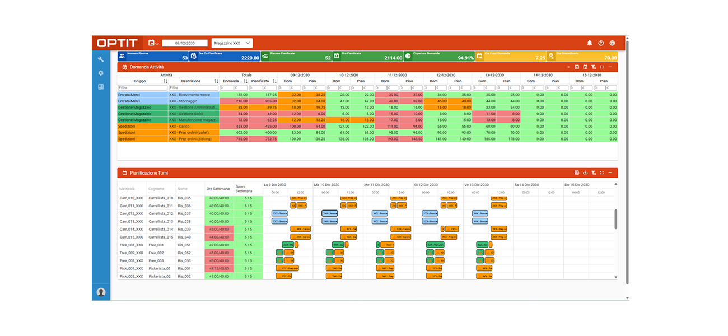Open the grid table sidebar icon

coord(101,87)
